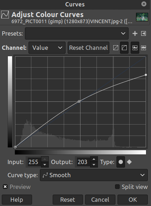Close the Curves dialog with the X icon
Screen dimensions: 151x206
pos(144,4)
